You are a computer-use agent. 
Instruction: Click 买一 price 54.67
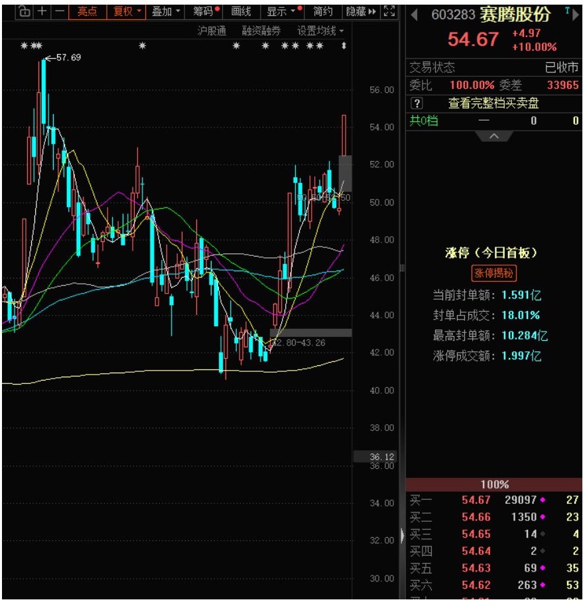pos(476,500)
